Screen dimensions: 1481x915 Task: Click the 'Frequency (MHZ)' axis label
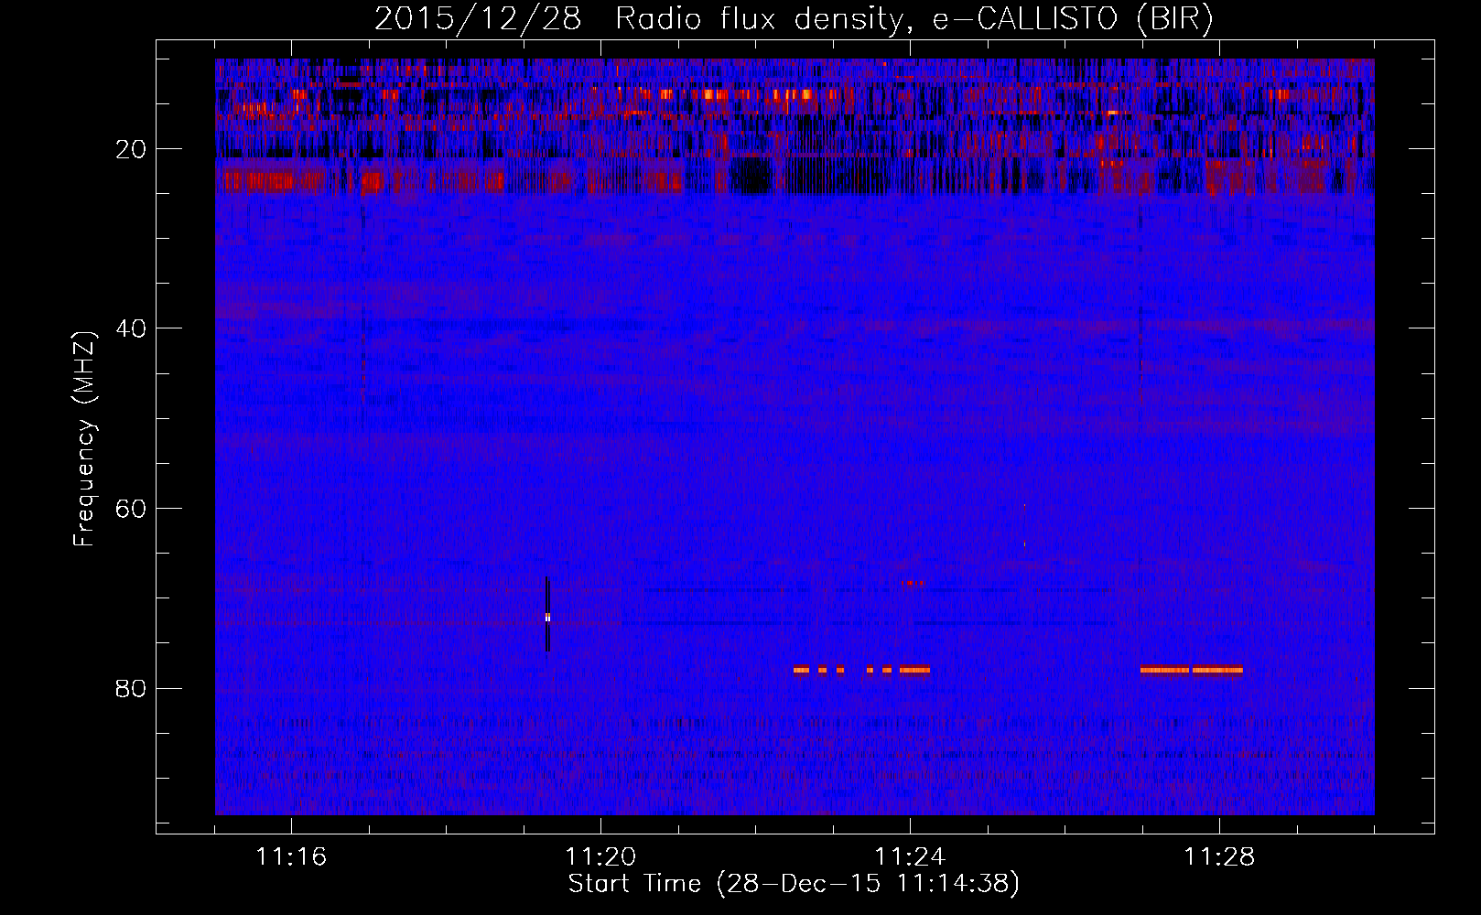click(84, 439)
